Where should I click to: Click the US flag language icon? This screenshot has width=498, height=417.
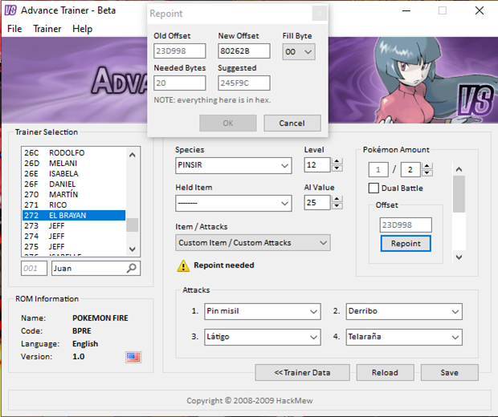click(133, 357)
